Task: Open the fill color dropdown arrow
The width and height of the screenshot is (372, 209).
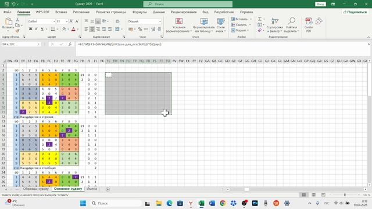Action: point(68,29)
